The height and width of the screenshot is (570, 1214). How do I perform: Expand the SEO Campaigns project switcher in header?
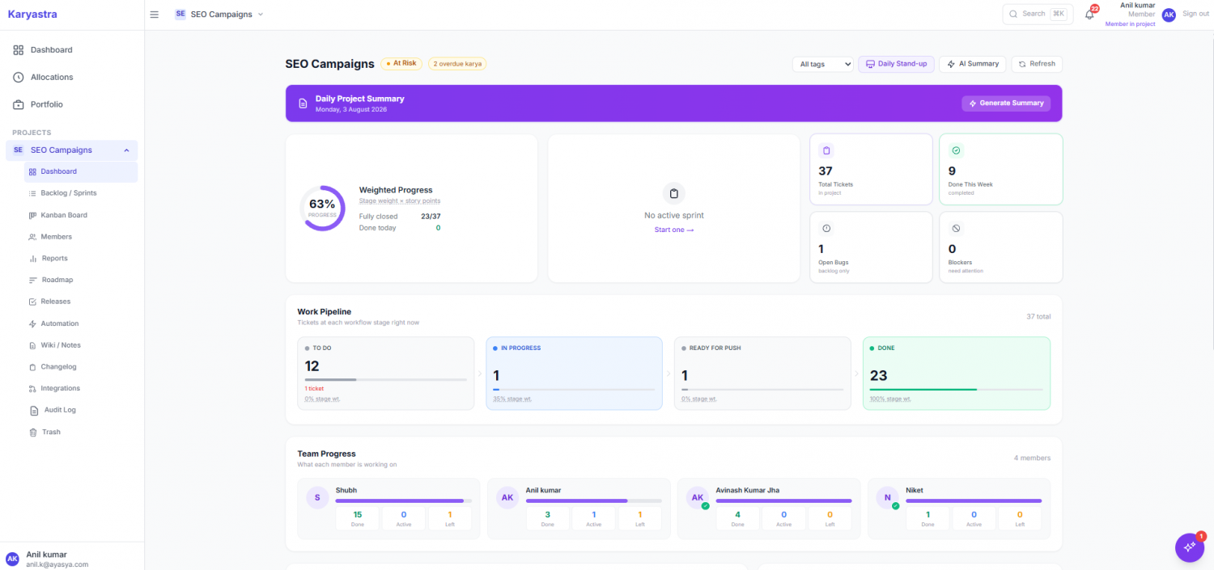click(x=219, y=15)
